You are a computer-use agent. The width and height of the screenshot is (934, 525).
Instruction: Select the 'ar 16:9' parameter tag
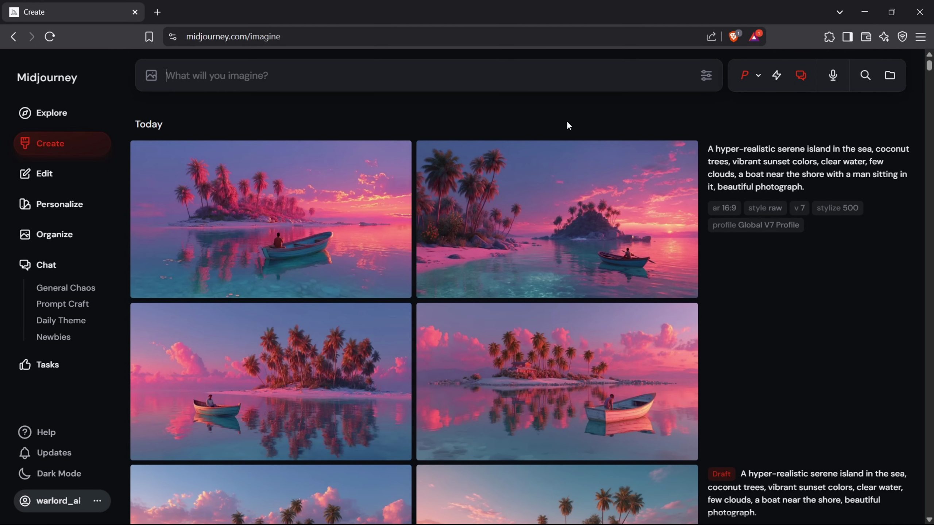724,208
